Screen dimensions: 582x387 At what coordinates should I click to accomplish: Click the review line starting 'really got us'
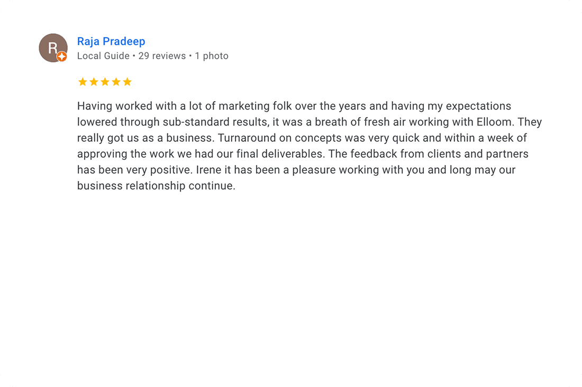coord(302,138)
